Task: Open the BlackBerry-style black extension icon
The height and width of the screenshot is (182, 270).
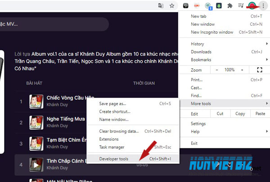Action: click(x=185, y=6)
